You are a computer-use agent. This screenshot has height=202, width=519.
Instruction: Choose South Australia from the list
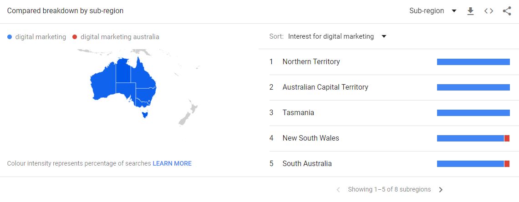point(390,164)
